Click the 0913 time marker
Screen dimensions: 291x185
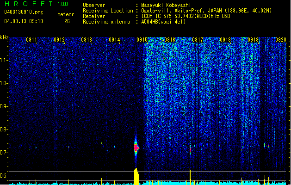point(87,40)
